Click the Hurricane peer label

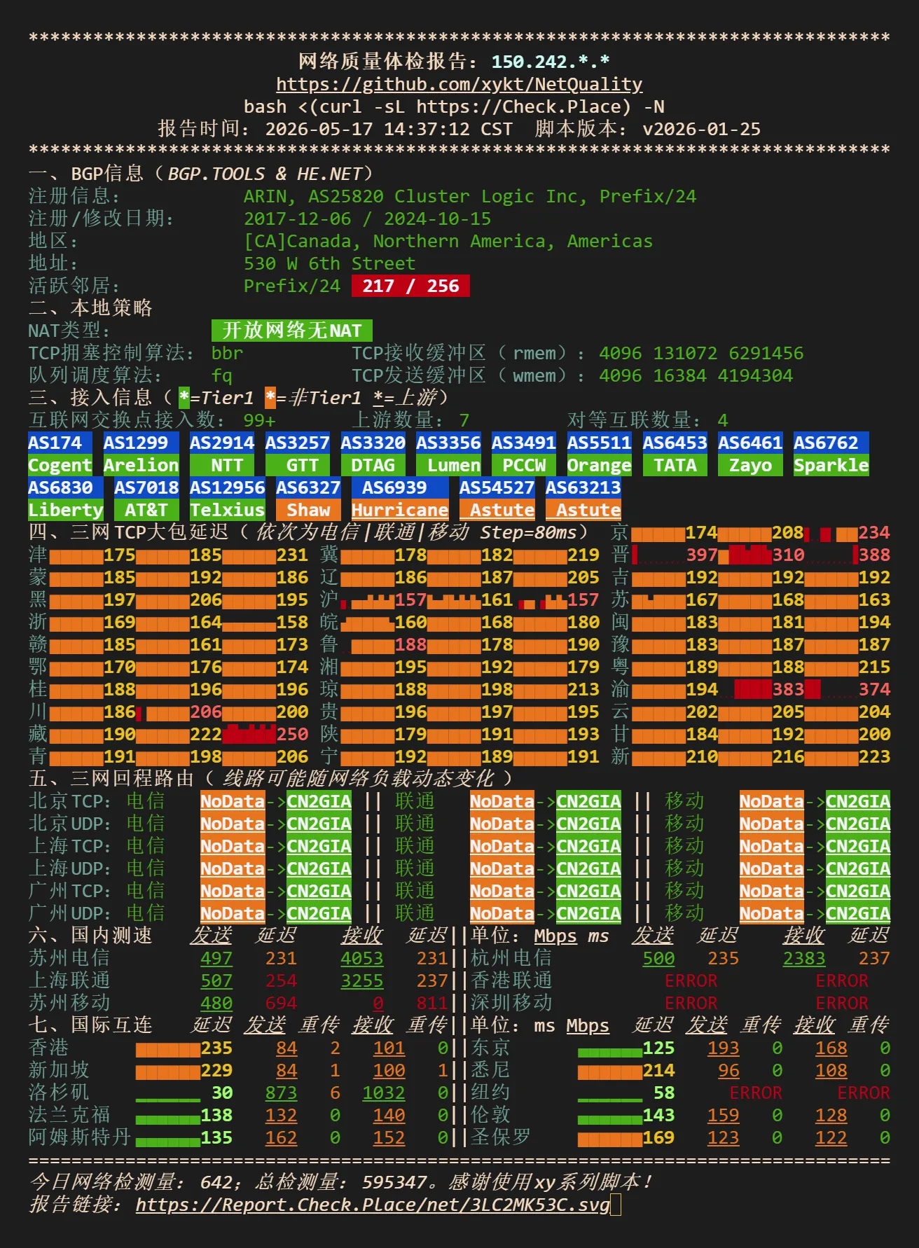pyautogui.click(x=400, y=510)
